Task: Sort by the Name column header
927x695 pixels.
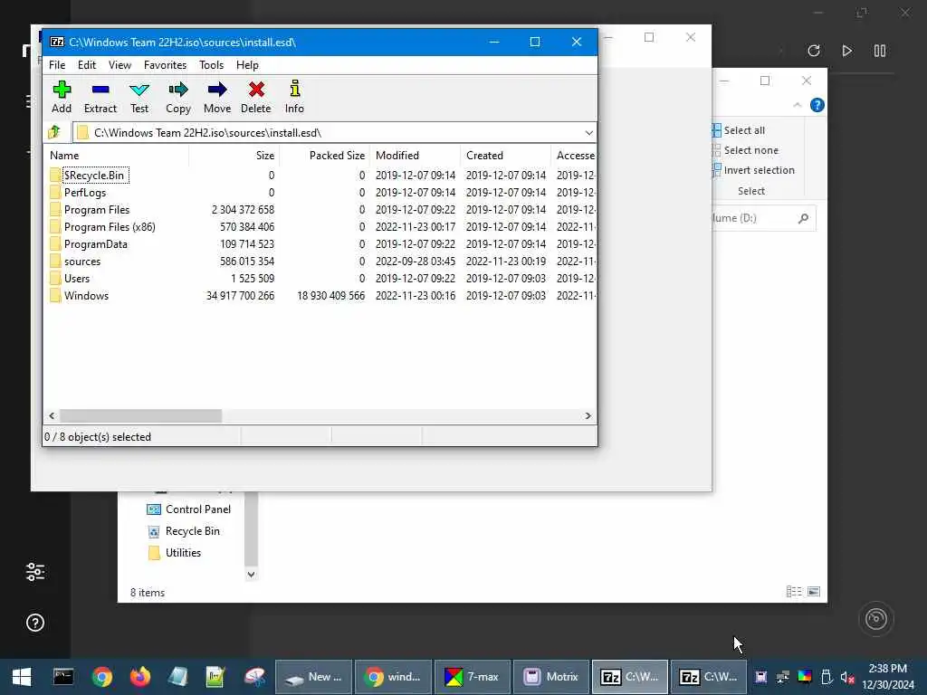Action: [x=117, y=156]
